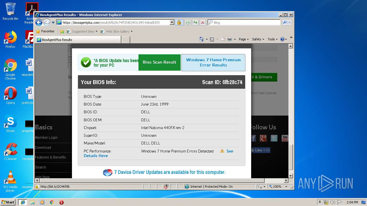The image size is (367, 206).
Task: Toggle Compatibility View broken-page icon
Action: pyautogui.click(x=188, y=22)
